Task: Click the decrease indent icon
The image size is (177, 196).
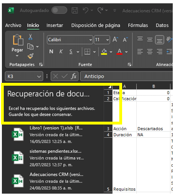Action: 169,52
